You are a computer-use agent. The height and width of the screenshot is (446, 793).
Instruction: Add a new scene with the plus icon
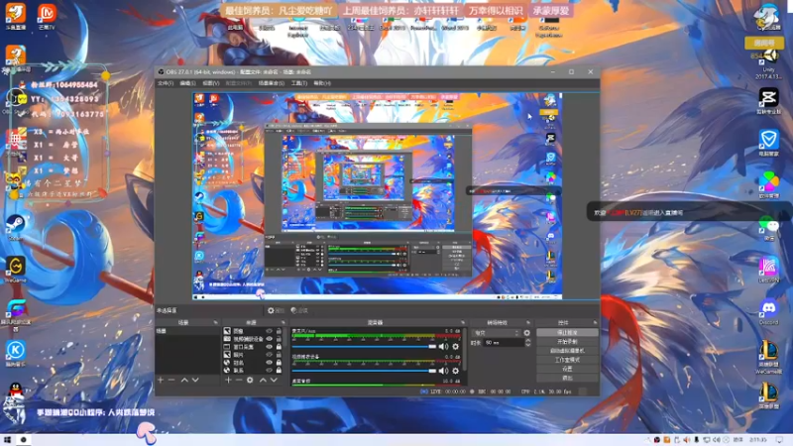coord(161,380)
